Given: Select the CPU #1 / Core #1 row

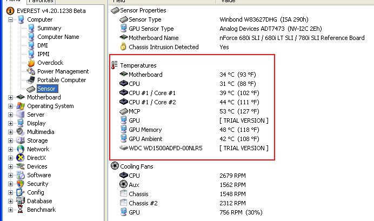Looking at the screenshot, I should tap(189, 93).
